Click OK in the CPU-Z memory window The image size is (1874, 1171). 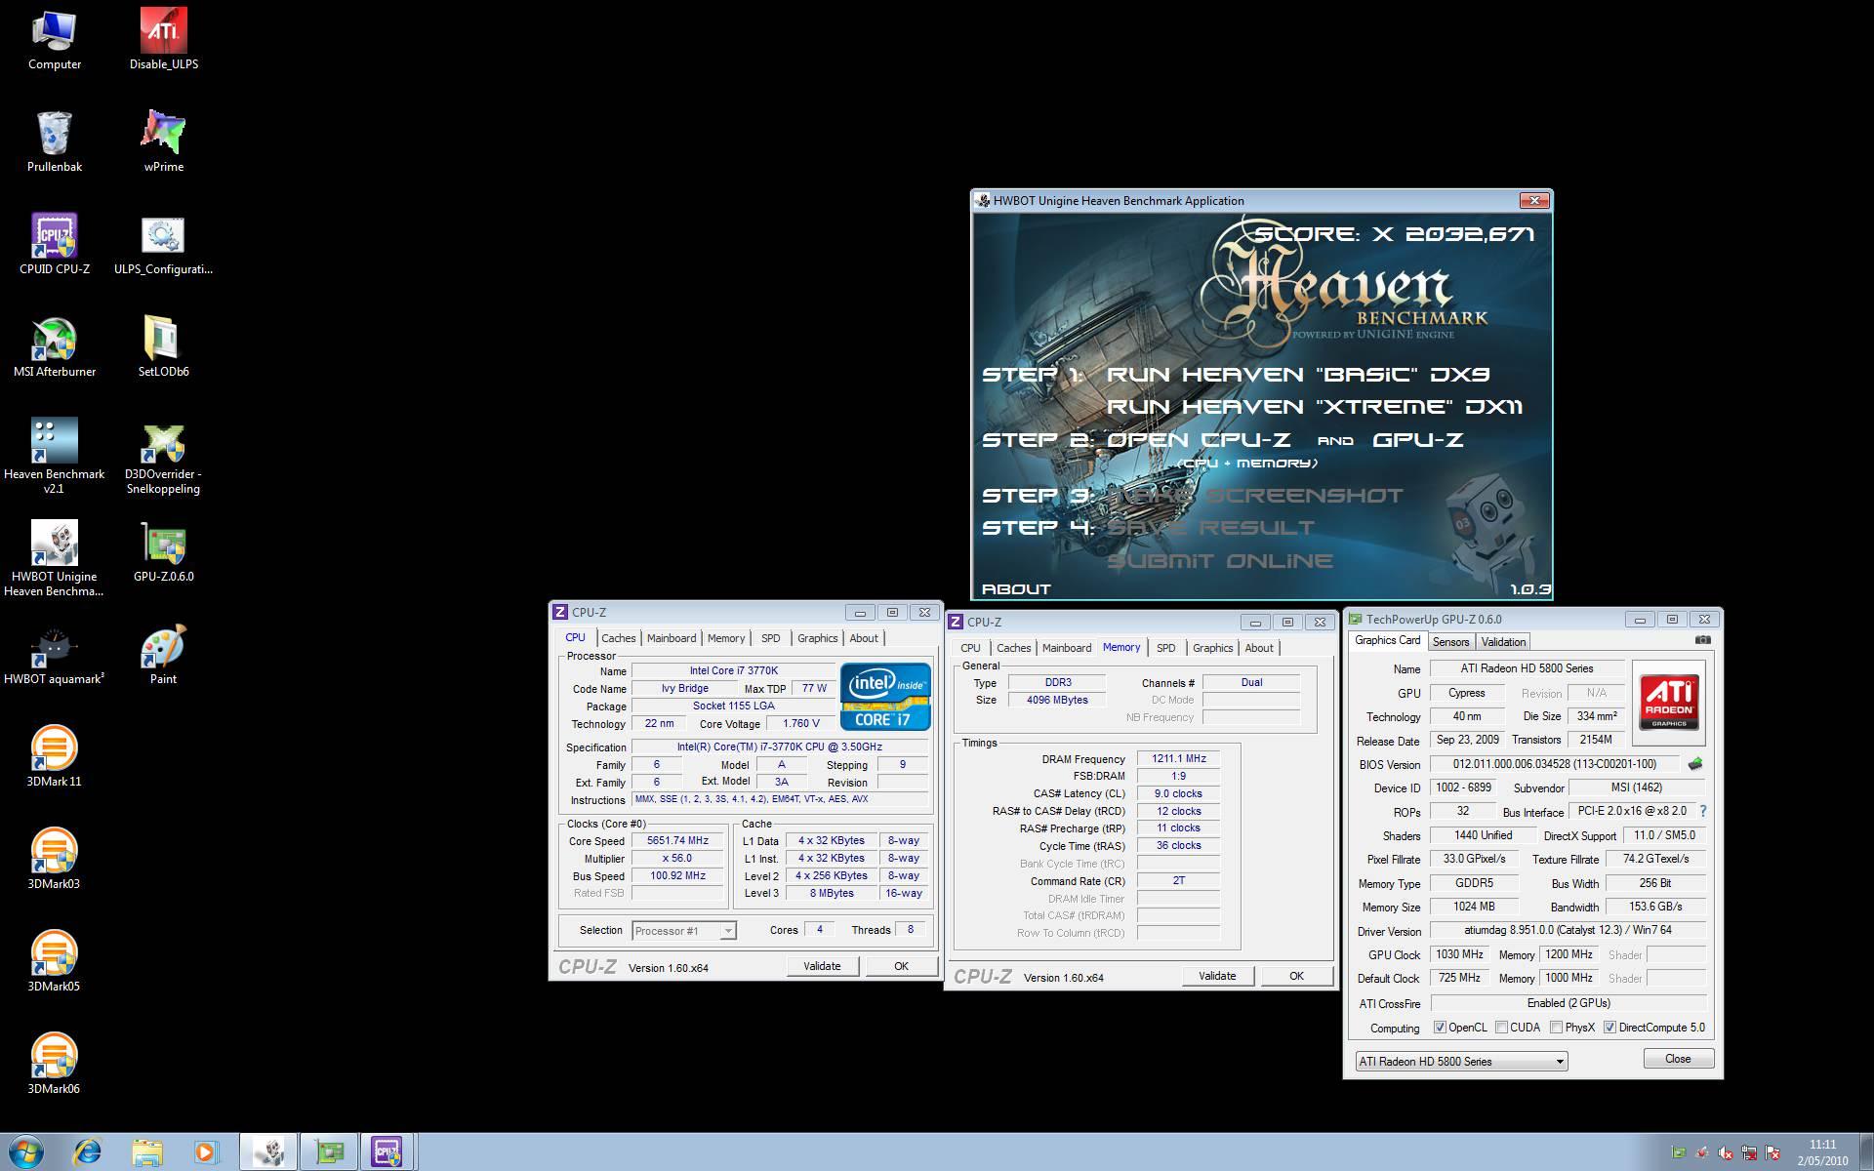click(x=1296, y=976)
